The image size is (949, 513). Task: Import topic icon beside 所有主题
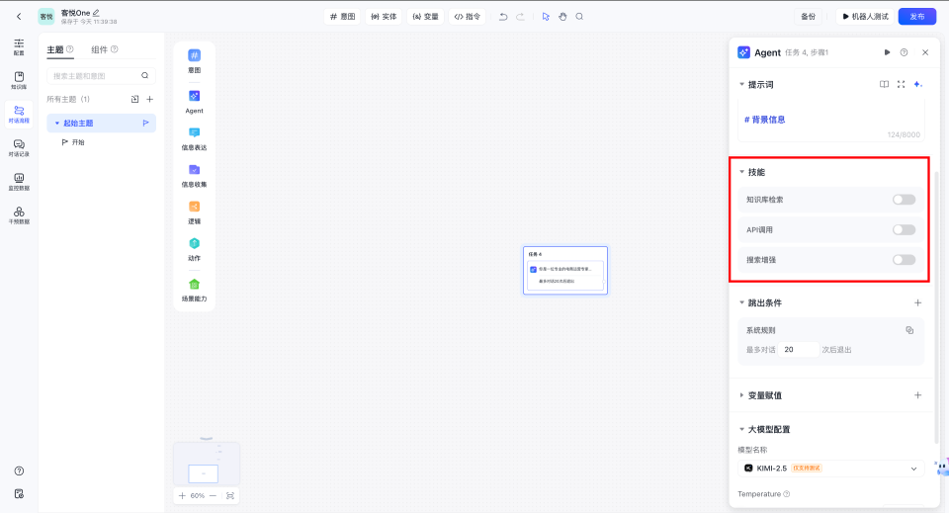[135, 99]
